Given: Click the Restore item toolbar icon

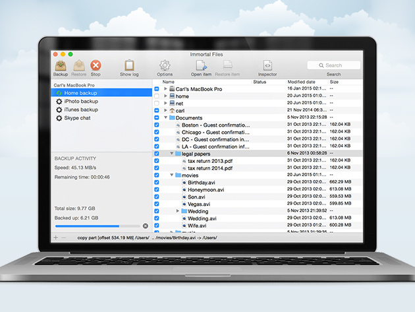Looking at the screenshot, I should 227,65.
